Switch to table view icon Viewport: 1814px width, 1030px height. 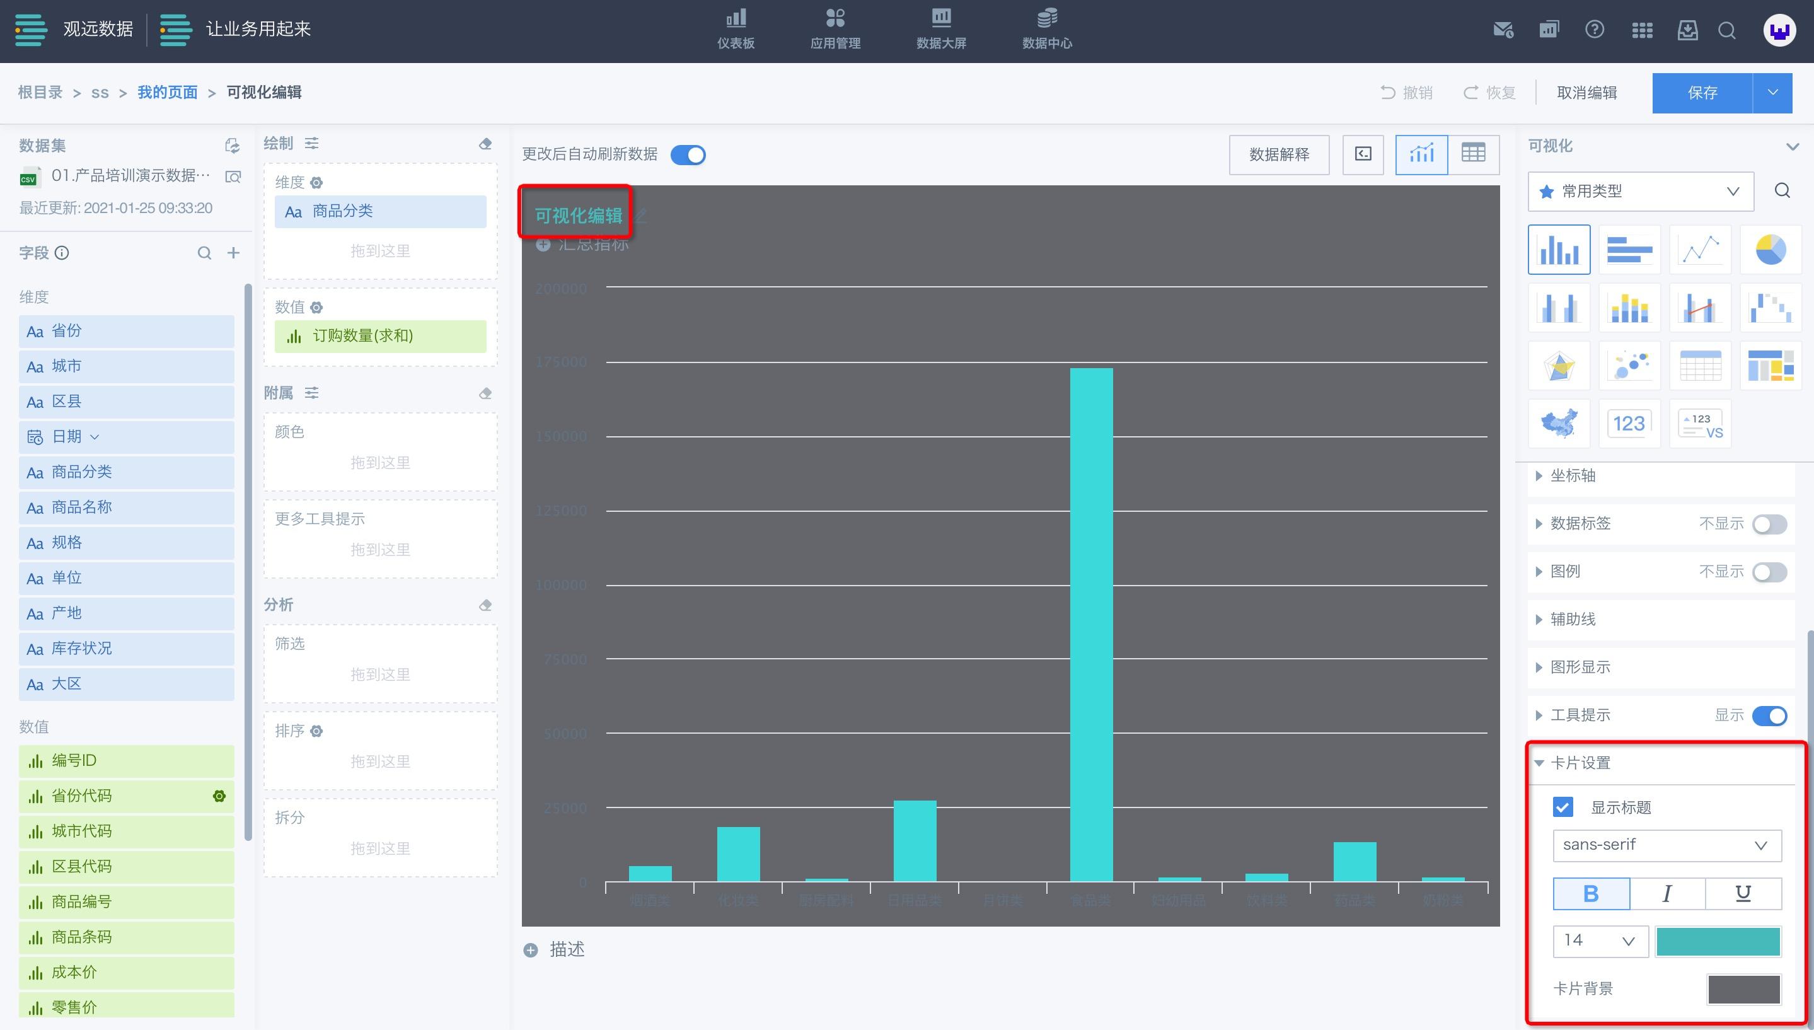[x=1473, y=154]
